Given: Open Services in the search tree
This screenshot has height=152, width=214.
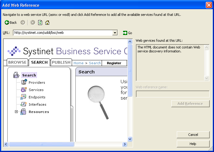Looking at the screenshot, I should pyautogui.click(x=36, y=90).
